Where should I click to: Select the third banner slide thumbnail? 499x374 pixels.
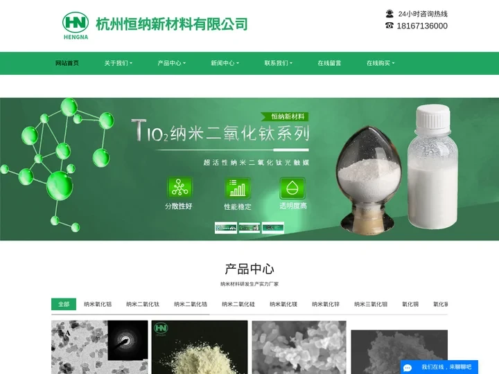pyautogui.click(x=273, y=228)
